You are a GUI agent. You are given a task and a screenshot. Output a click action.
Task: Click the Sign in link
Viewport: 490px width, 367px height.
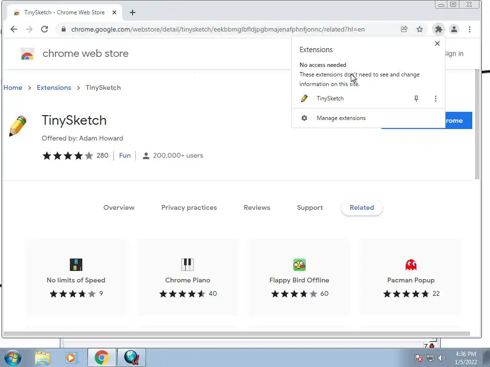[454, 54]
